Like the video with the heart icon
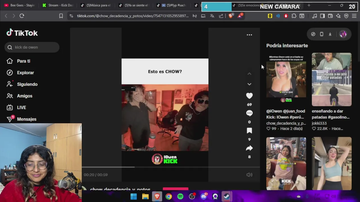Screen dimensions: 360x202 [249, 96]
